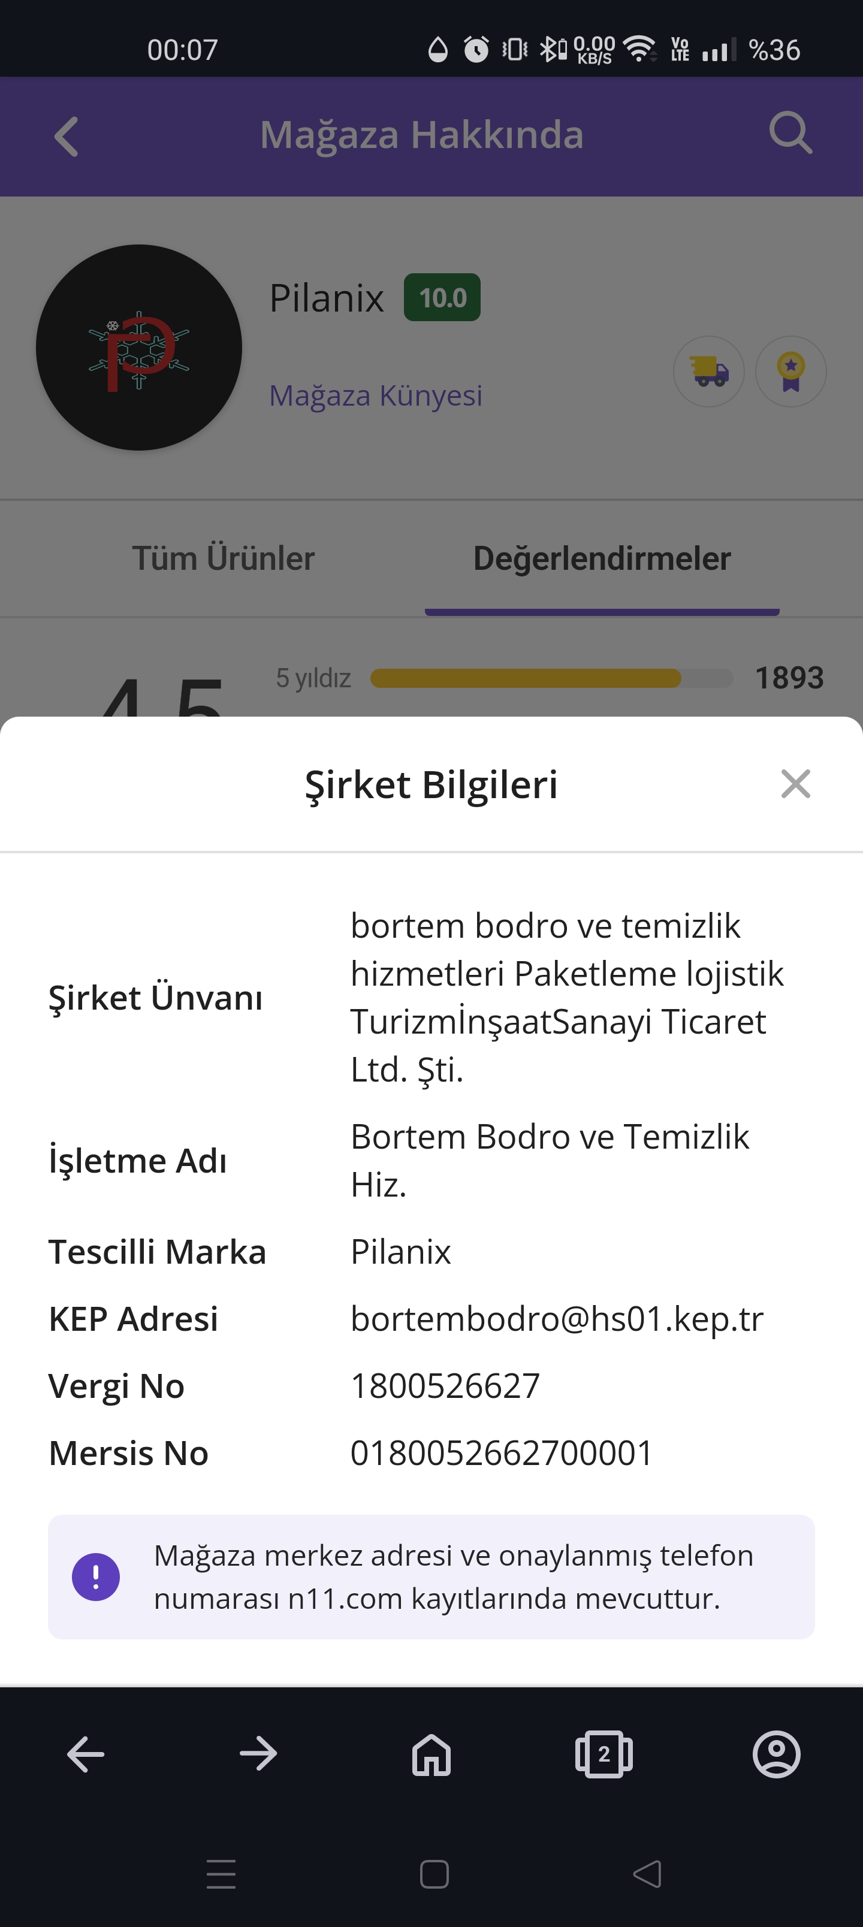The width and height of the screenshot is (863, 1927).
Task: Tap the back arrow in header
Action: point(67,137)
